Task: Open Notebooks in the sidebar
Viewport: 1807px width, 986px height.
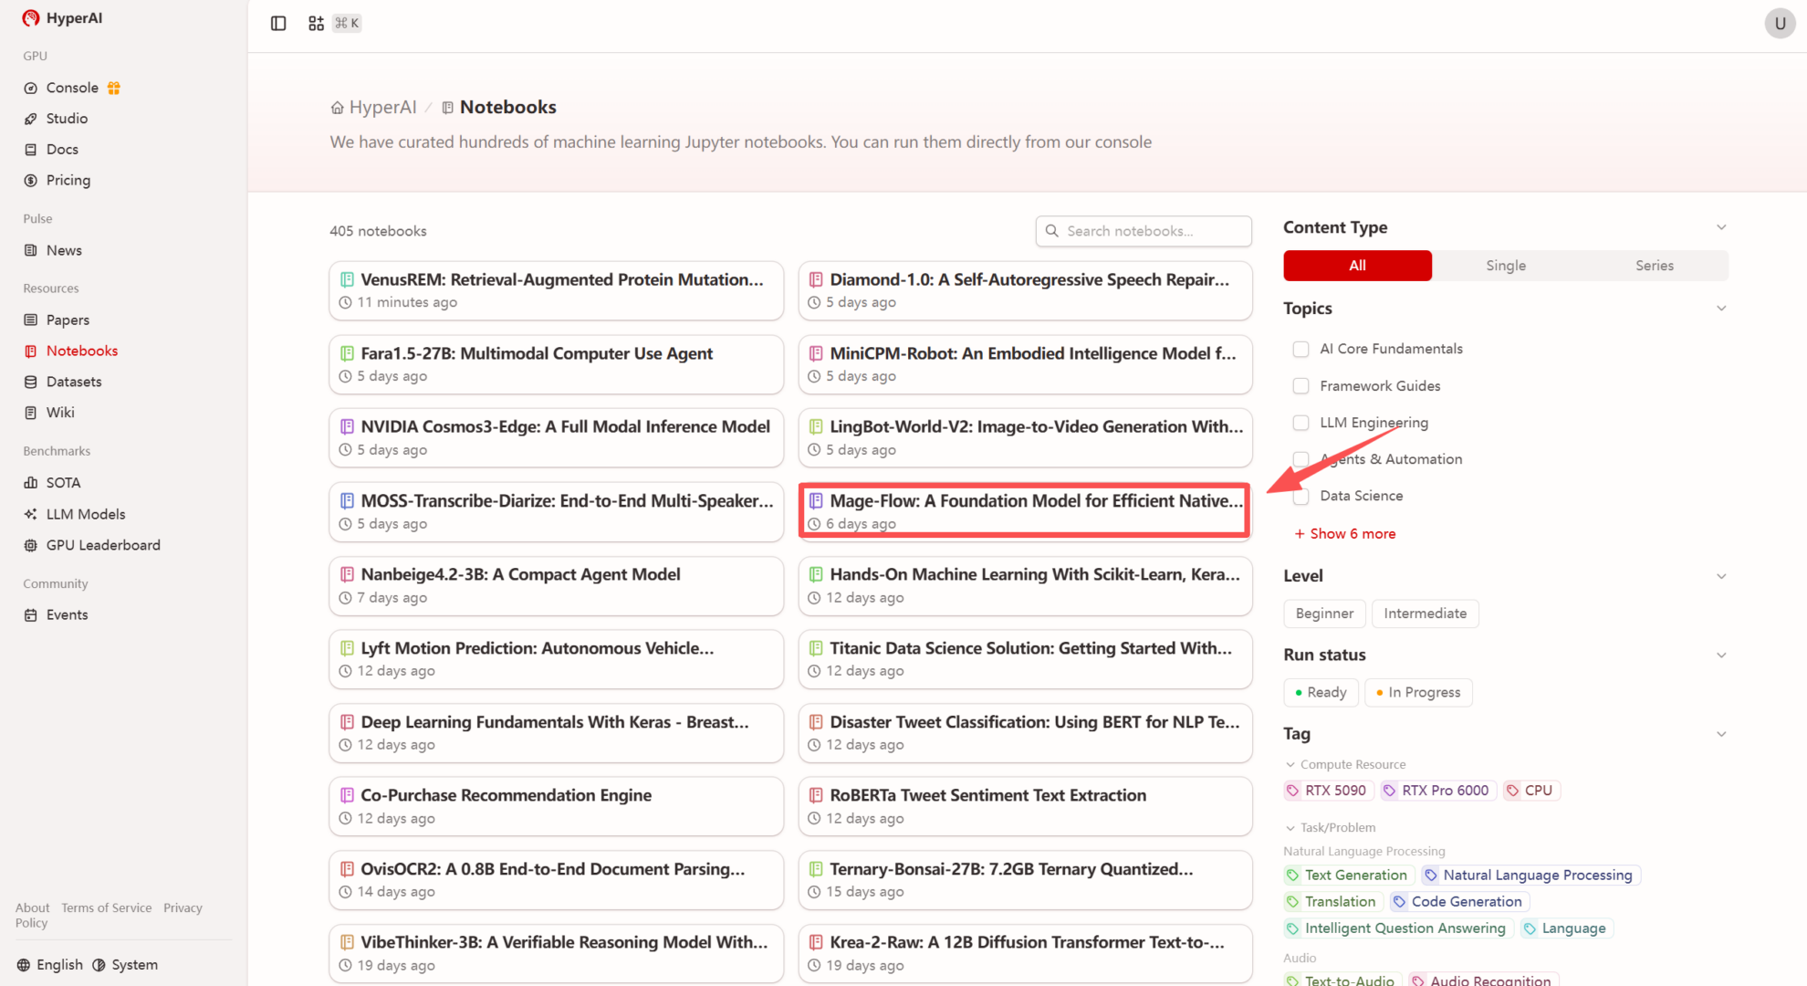Action: (82, 351)
